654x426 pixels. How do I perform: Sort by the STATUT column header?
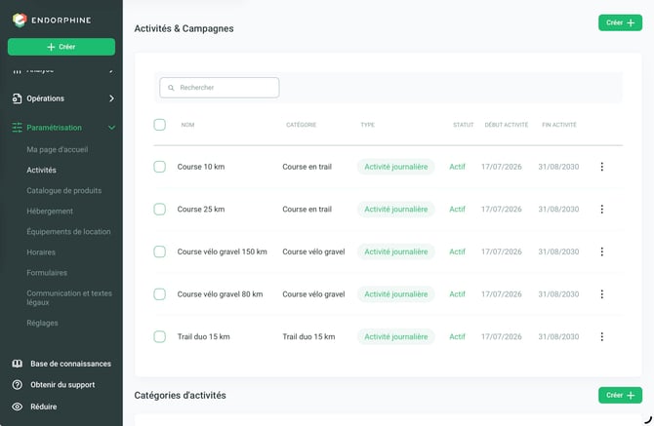464,125
